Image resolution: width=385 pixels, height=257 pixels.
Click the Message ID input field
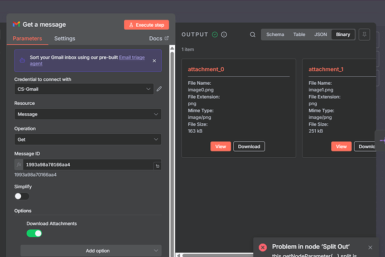(86, 165)
